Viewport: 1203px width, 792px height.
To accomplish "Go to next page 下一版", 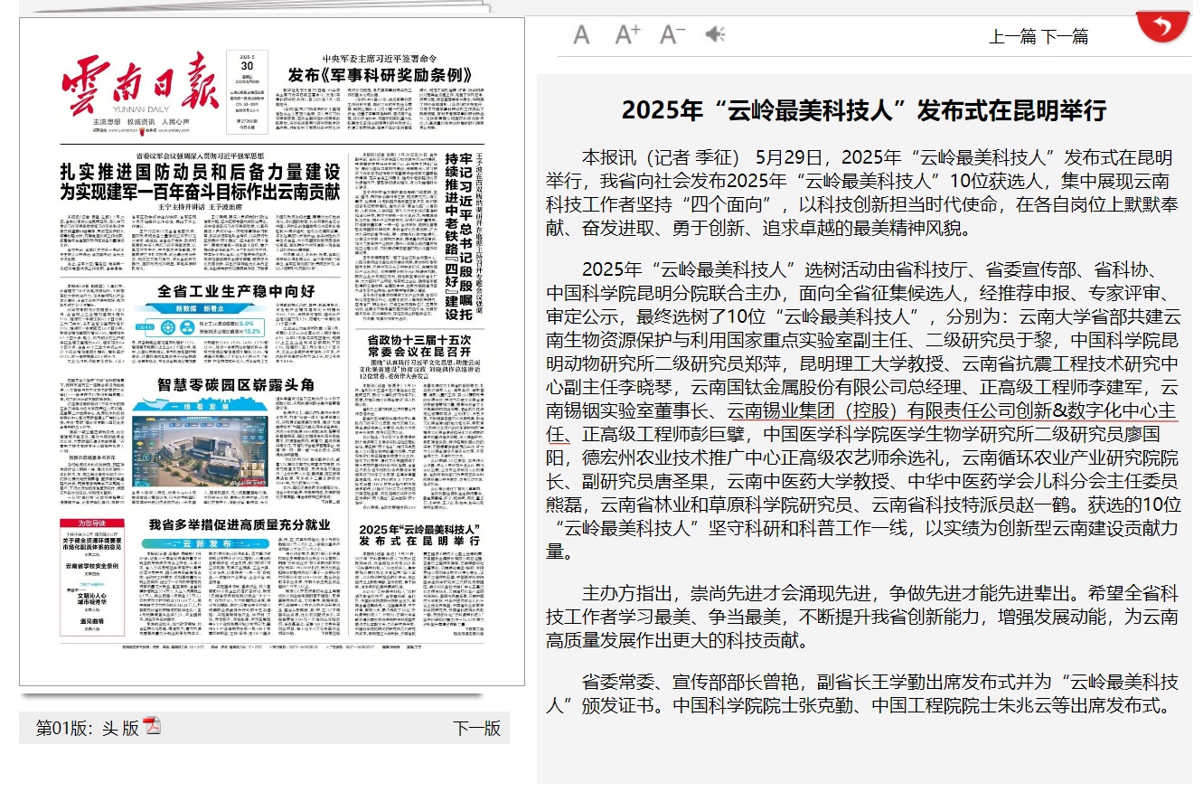I will tap(476, 729).
